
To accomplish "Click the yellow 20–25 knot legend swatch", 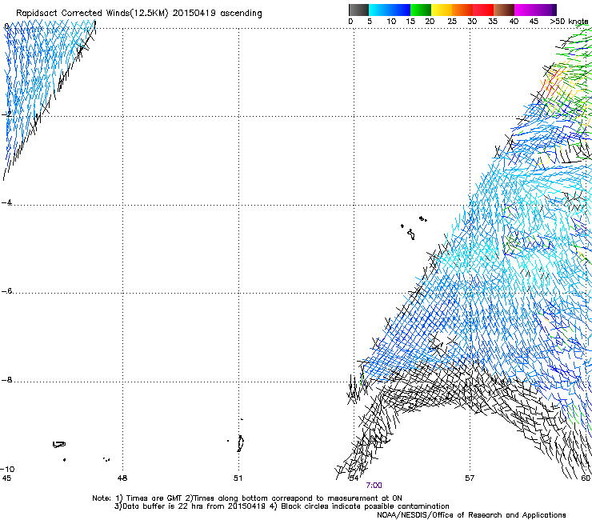I will (x=442, y=10).
